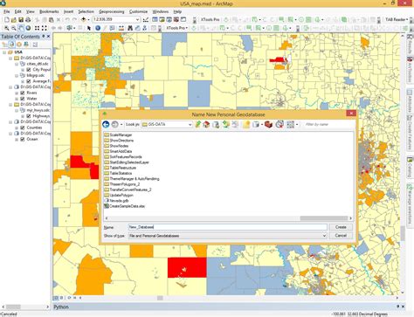Uncheck the Counties layer visibility

23,127
